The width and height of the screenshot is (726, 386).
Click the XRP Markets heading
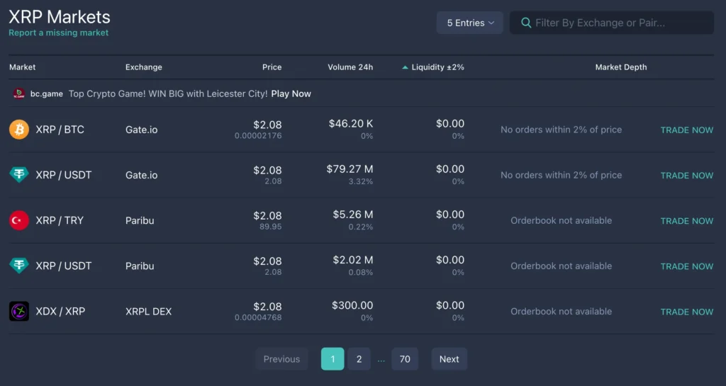point(60,17)
